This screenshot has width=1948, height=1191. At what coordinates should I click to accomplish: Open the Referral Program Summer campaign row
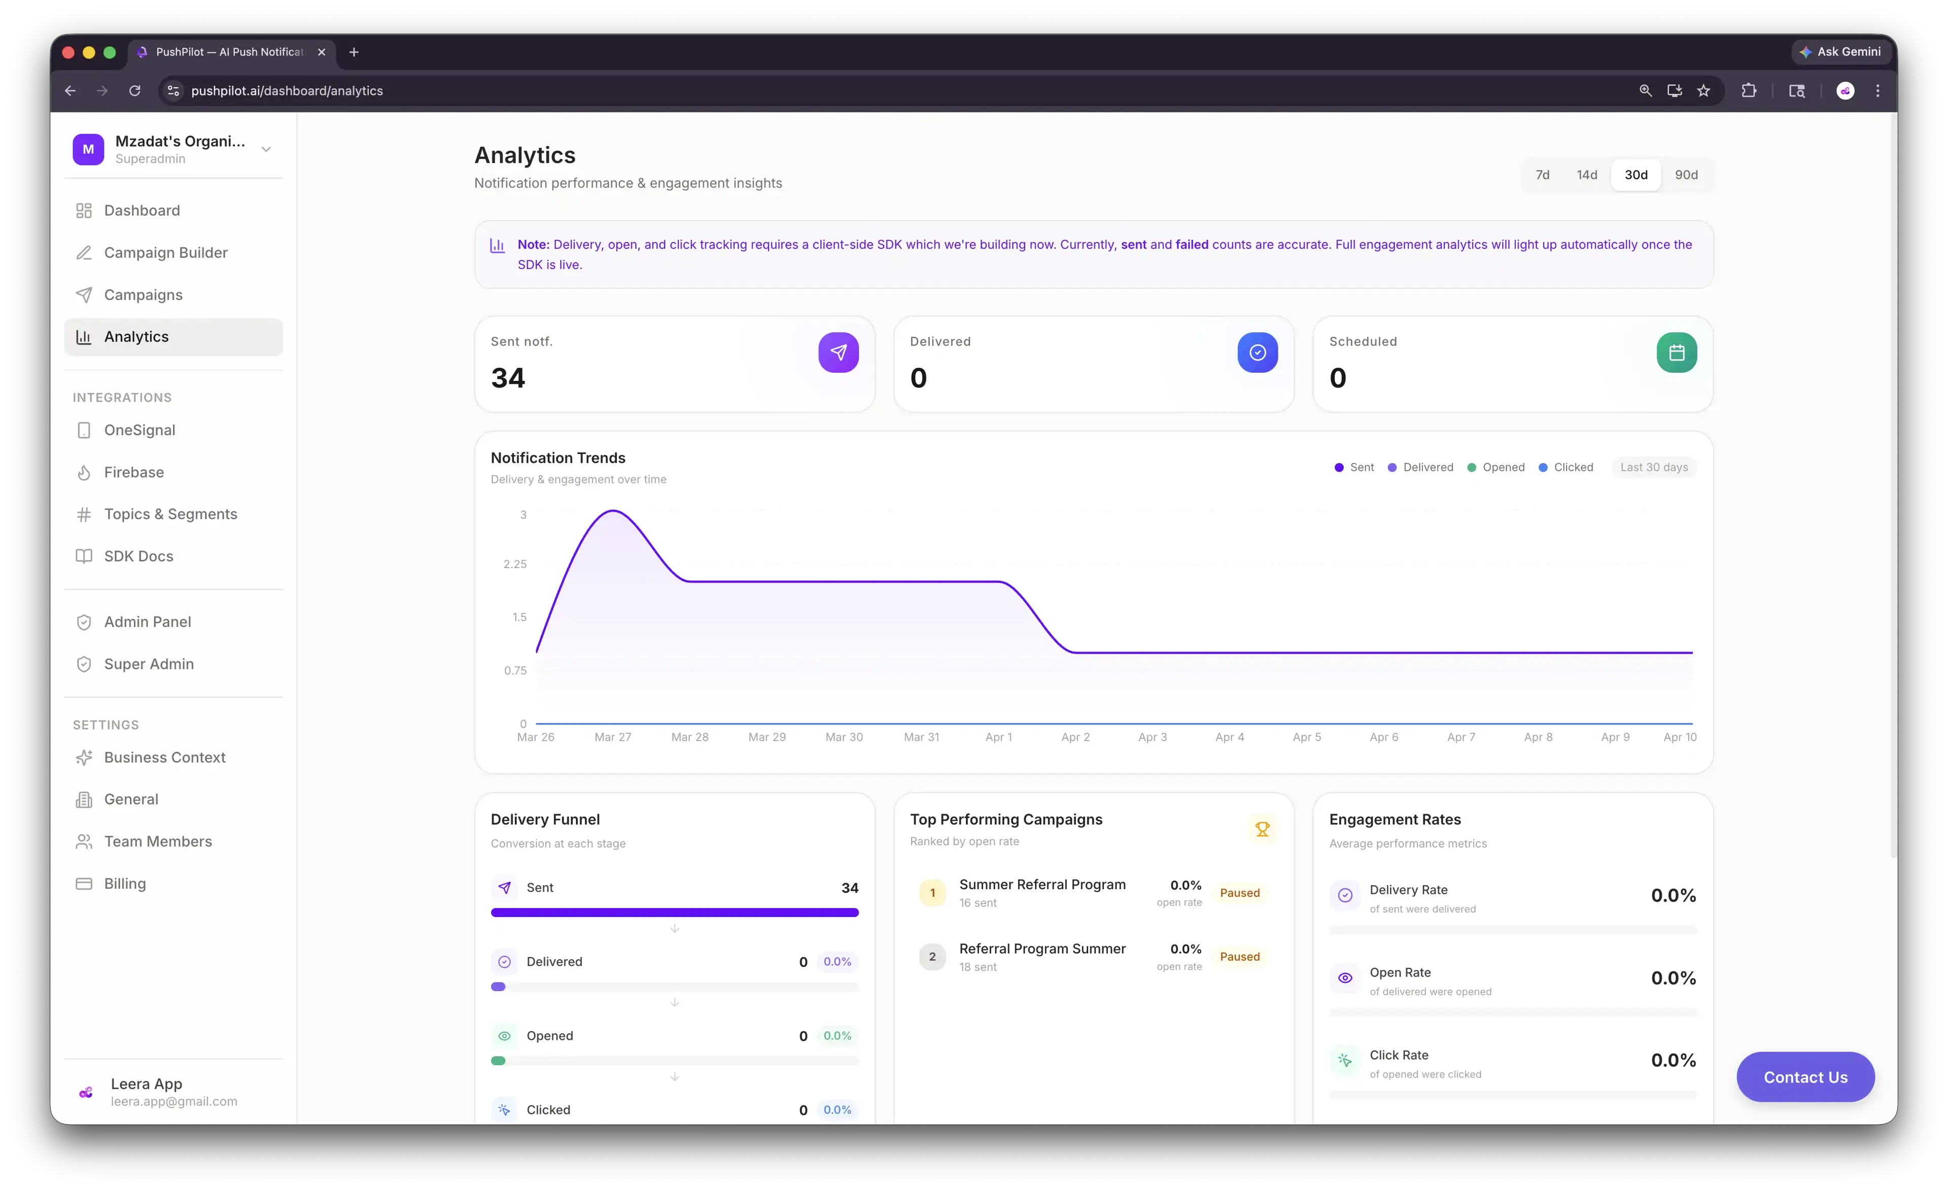[x=1093, y=957]
